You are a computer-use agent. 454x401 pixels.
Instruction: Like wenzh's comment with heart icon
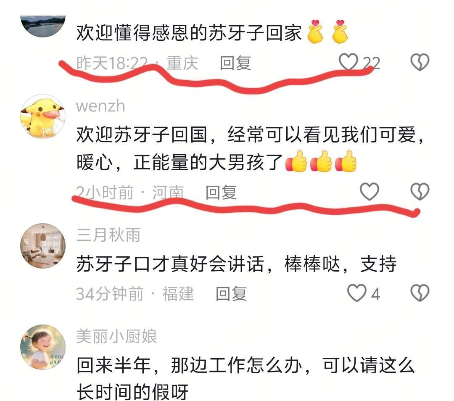370,191
